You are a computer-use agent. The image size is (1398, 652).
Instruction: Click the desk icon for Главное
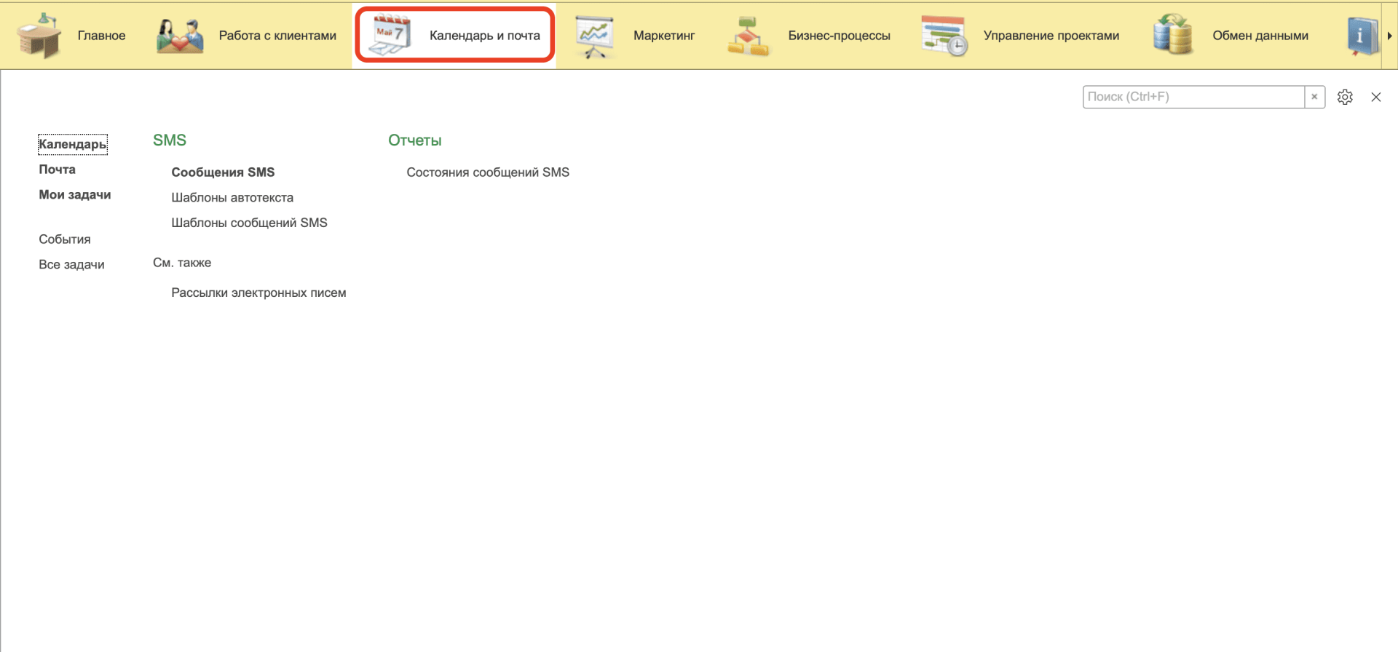tap(39, 36)
